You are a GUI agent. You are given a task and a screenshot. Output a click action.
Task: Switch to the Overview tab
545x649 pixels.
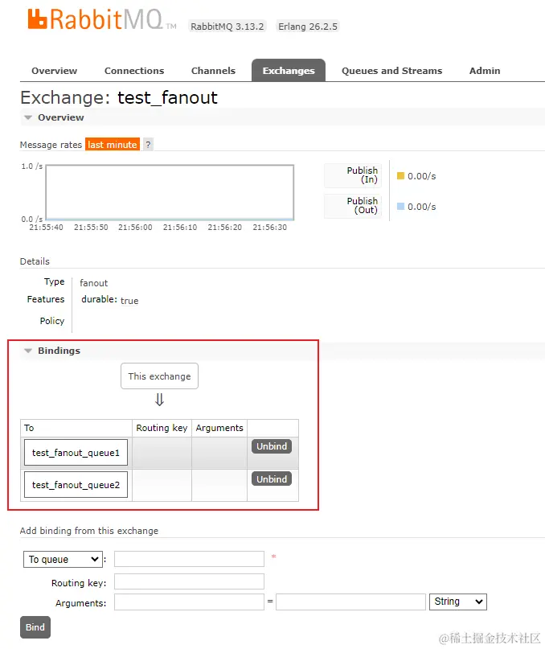[x=54, y=71]
